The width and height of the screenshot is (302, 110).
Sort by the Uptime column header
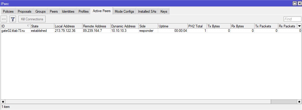[173, 26]
